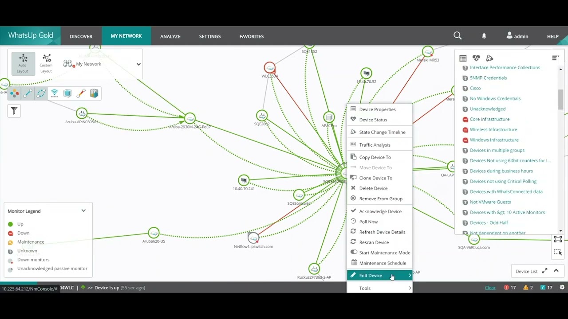This screenshot has width=568, height=319.
Task: Open the ANALYZE tab
Action: click(x=170, y=36)
